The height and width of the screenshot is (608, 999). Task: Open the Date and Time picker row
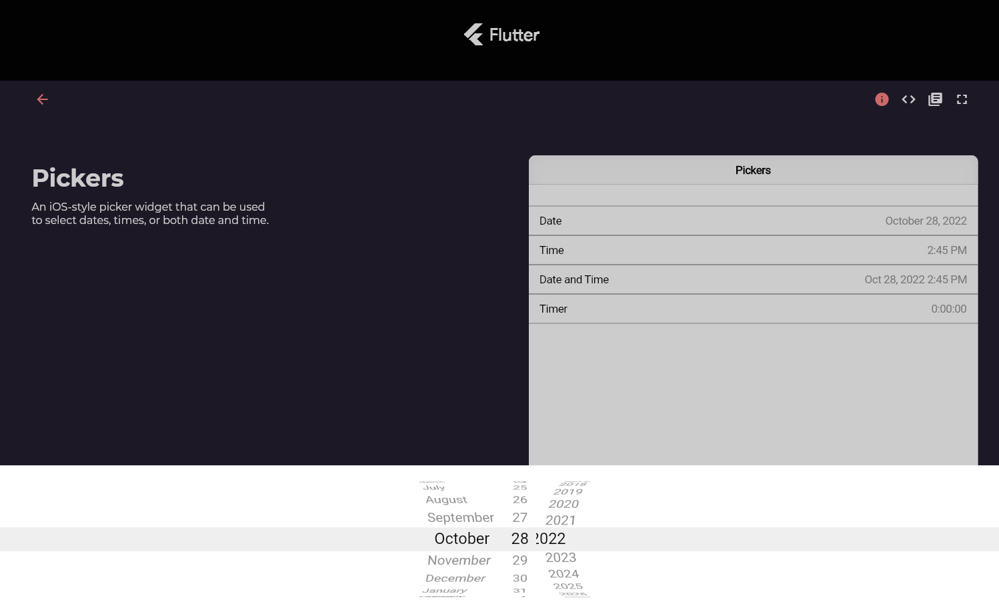[753, 279]
